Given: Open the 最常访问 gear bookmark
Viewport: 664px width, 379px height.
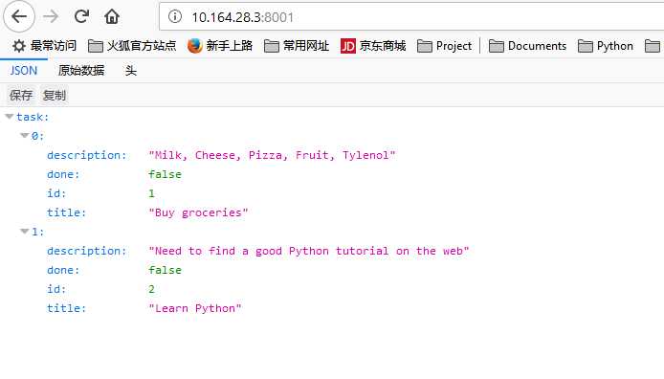Looking at the screenshot, I should coord(44,46).
